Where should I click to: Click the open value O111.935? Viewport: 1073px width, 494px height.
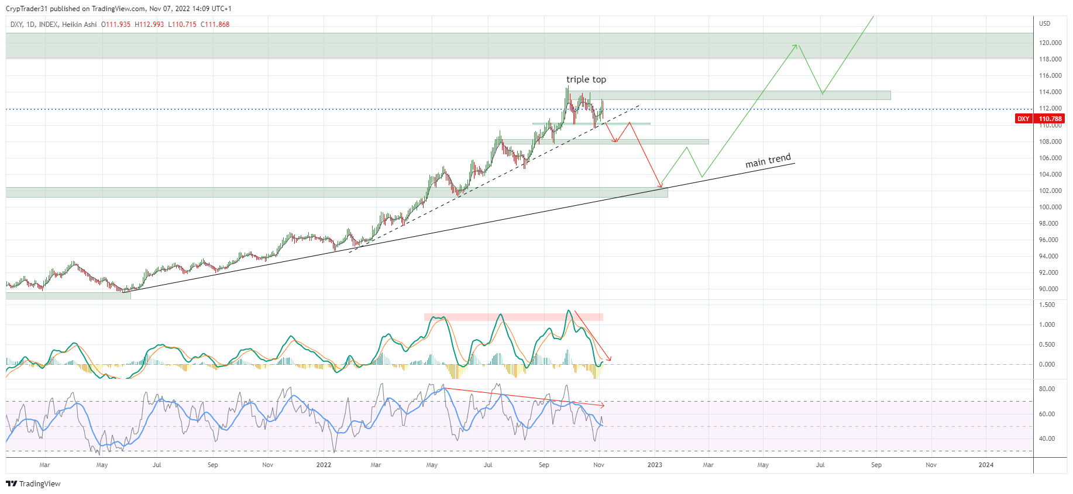116,25
